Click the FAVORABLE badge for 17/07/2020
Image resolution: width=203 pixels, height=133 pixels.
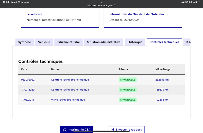tap(128, 90)
